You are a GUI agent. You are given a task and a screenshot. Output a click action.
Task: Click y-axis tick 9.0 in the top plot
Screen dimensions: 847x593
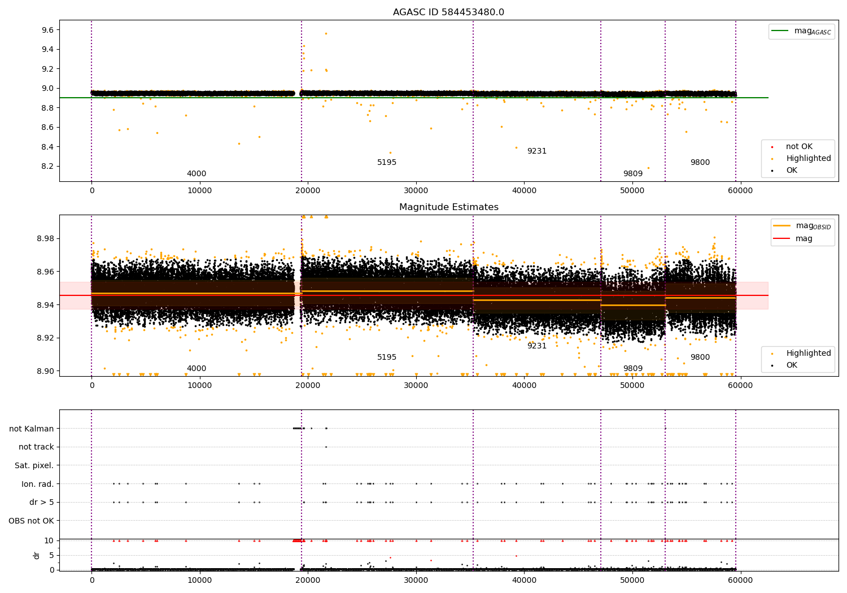[x=47, y=89]
